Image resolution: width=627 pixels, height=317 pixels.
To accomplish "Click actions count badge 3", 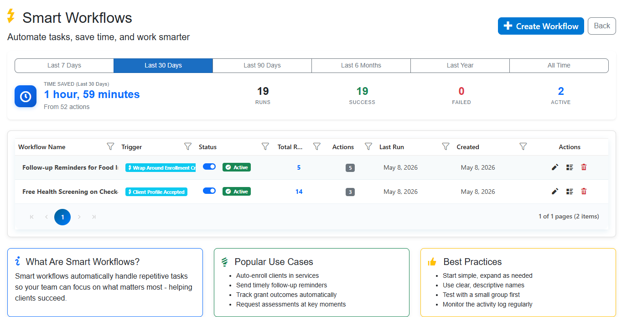I will (350, 192).
